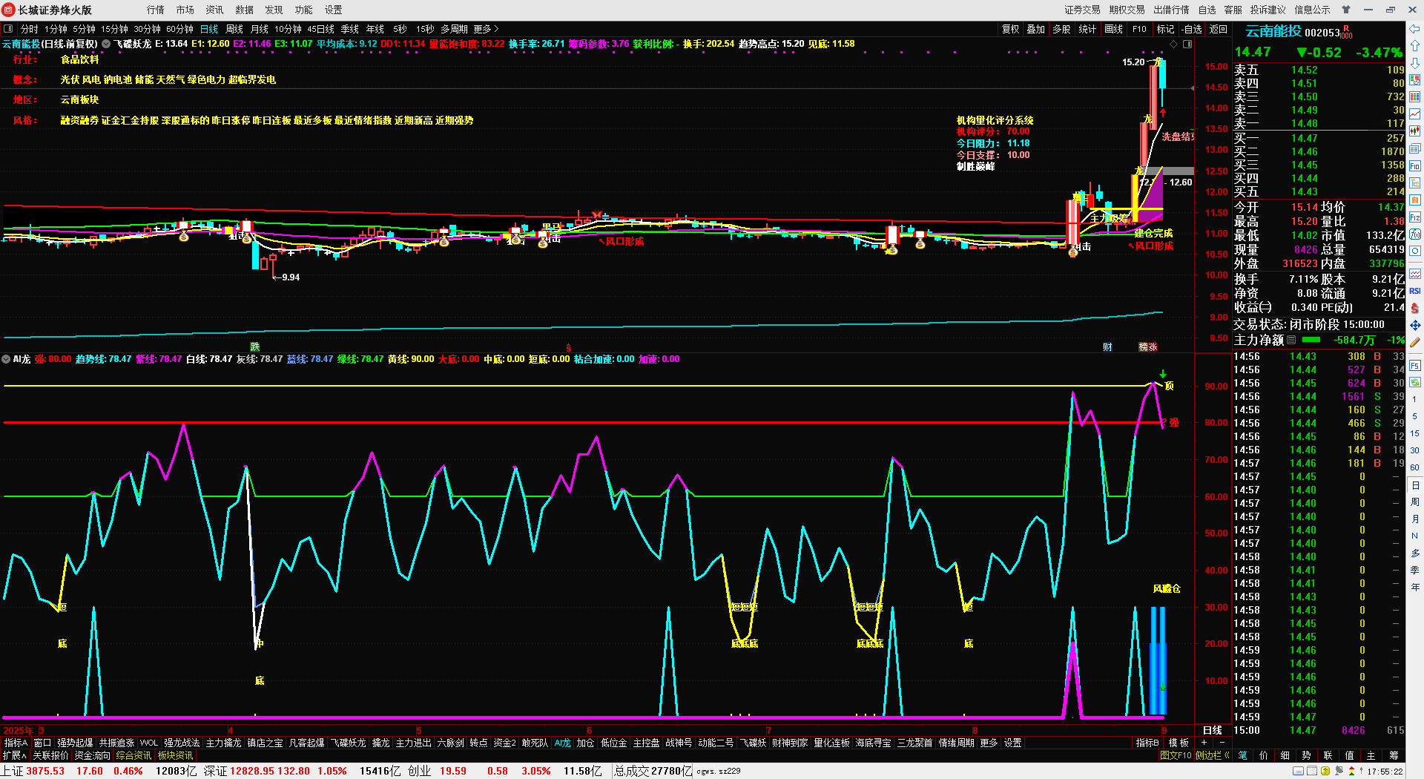Click the down arrow icon in right sidebar
This screenshot has height=779, width=1424.
1415,63
